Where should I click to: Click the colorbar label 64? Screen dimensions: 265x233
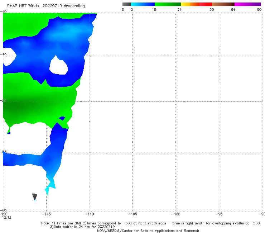[233, 9]
